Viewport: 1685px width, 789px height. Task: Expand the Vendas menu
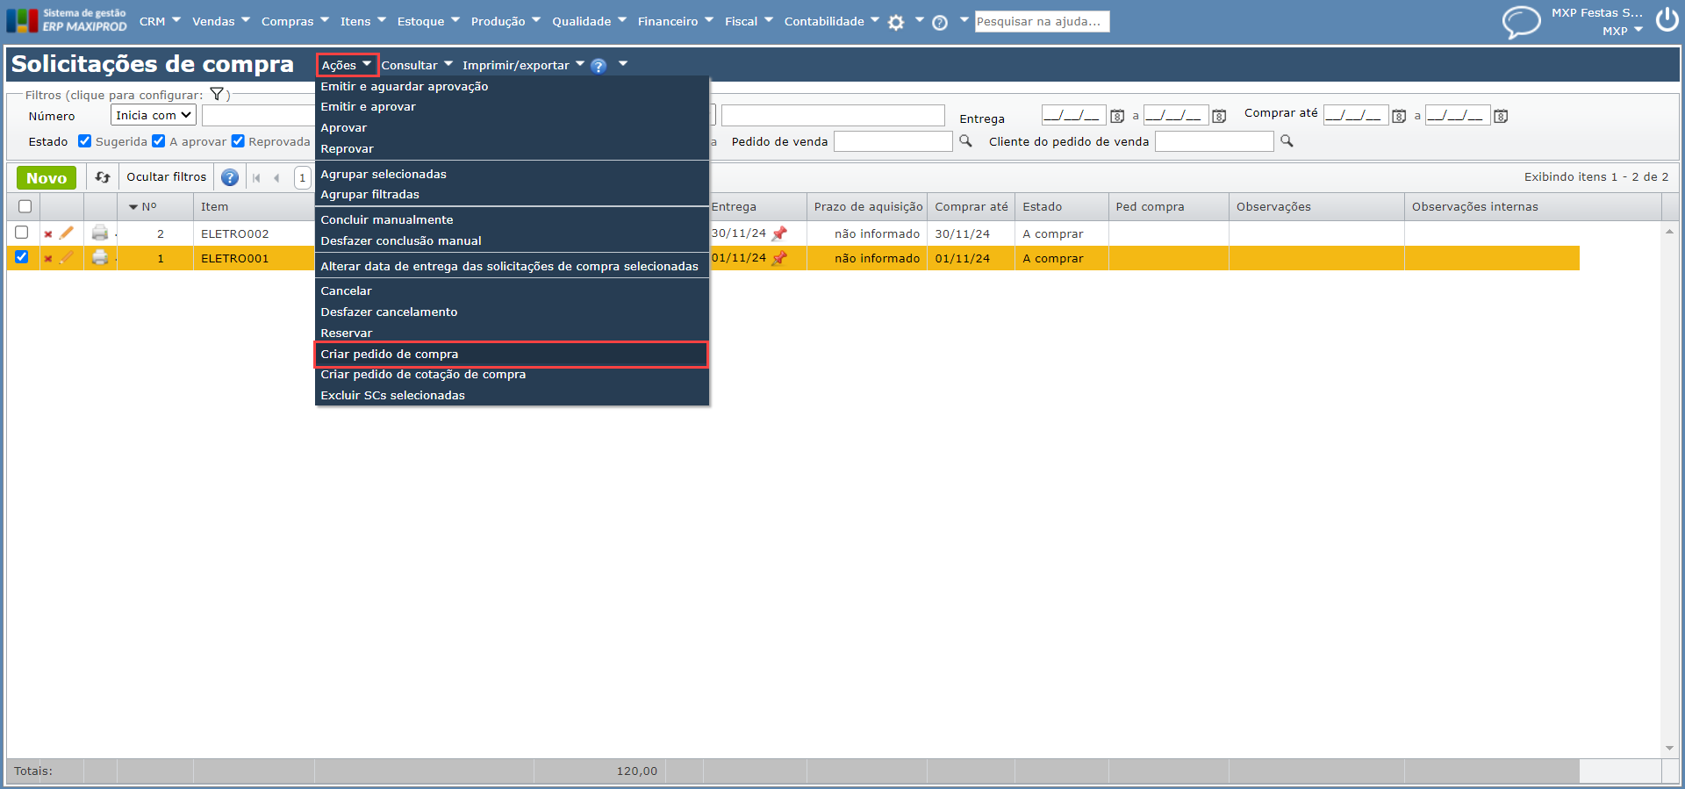tap(221, 21)
